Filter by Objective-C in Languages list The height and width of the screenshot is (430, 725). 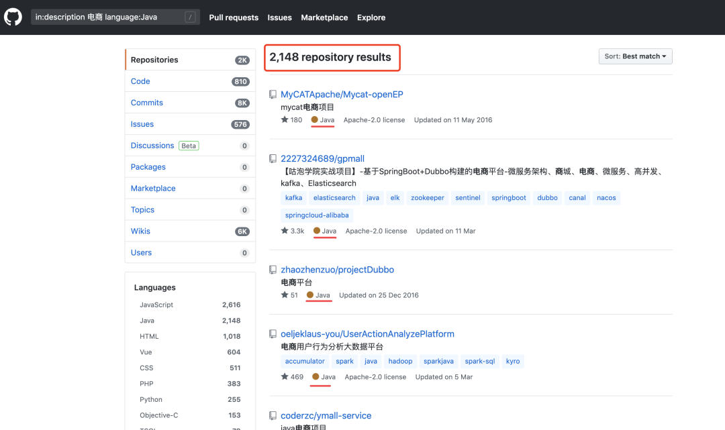pyautogui.click(x=190, y=415)
